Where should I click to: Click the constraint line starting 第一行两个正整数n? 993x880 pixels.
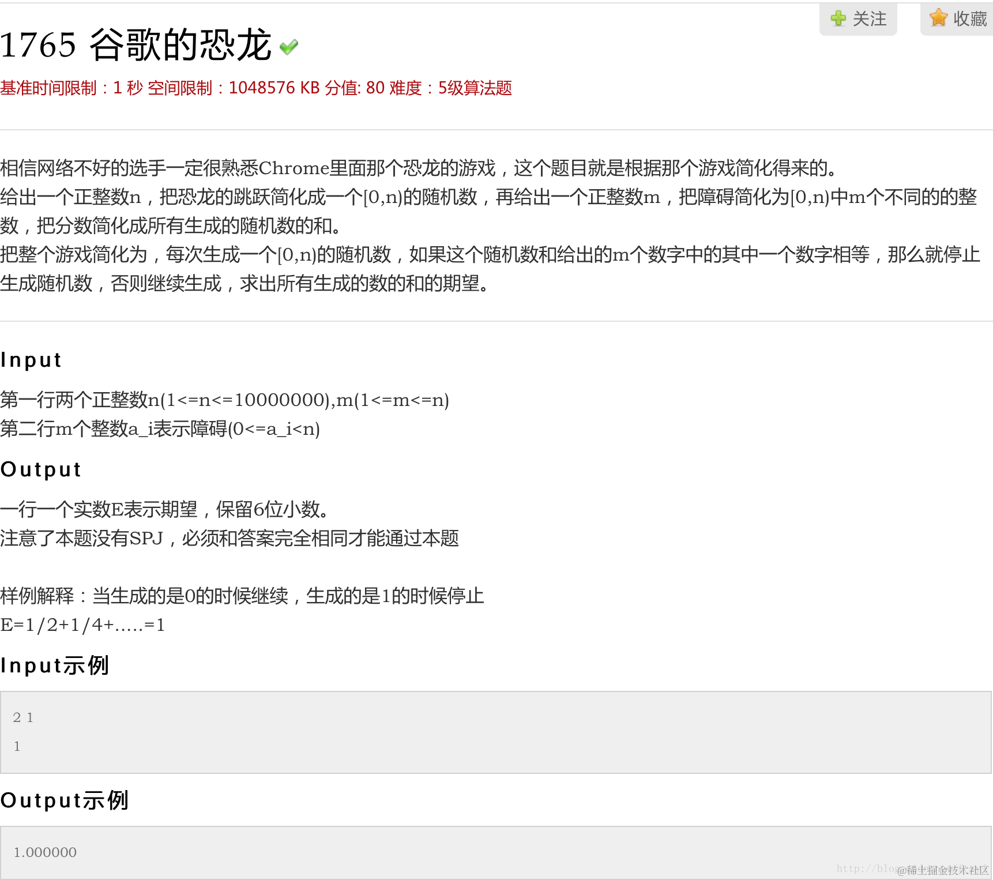[x=225, y=400]
